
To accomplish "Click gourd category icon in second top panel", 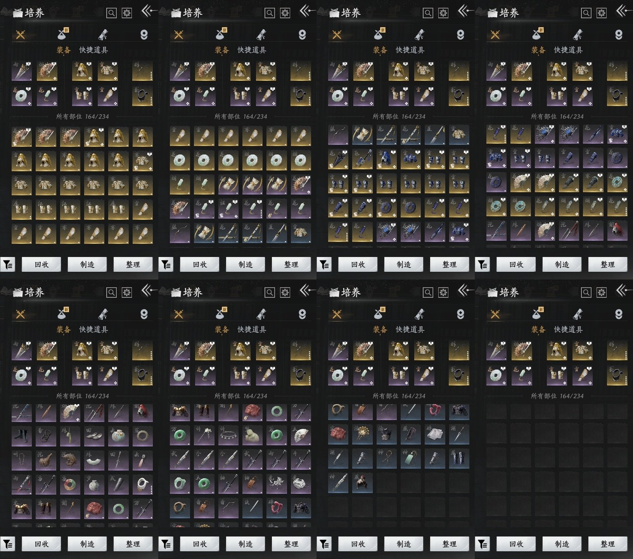I will (x=302, y=35).
